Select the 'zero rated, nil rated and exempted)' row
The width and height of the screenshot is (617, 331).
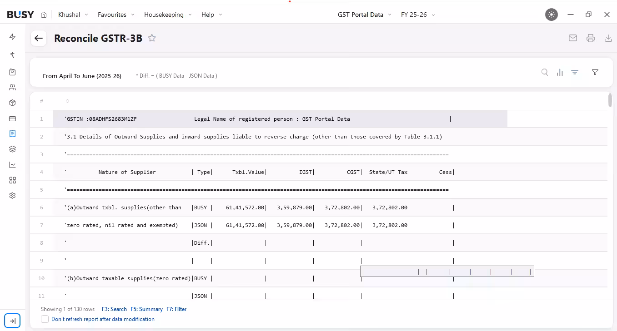318,225
